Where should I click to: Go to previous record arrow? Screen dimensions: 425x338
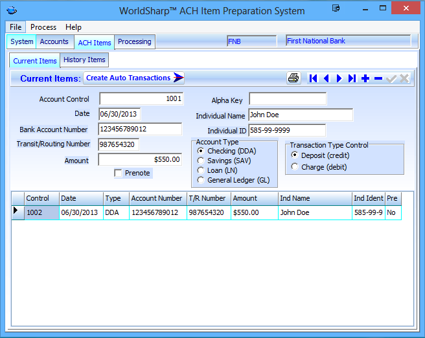coord(326,78)
